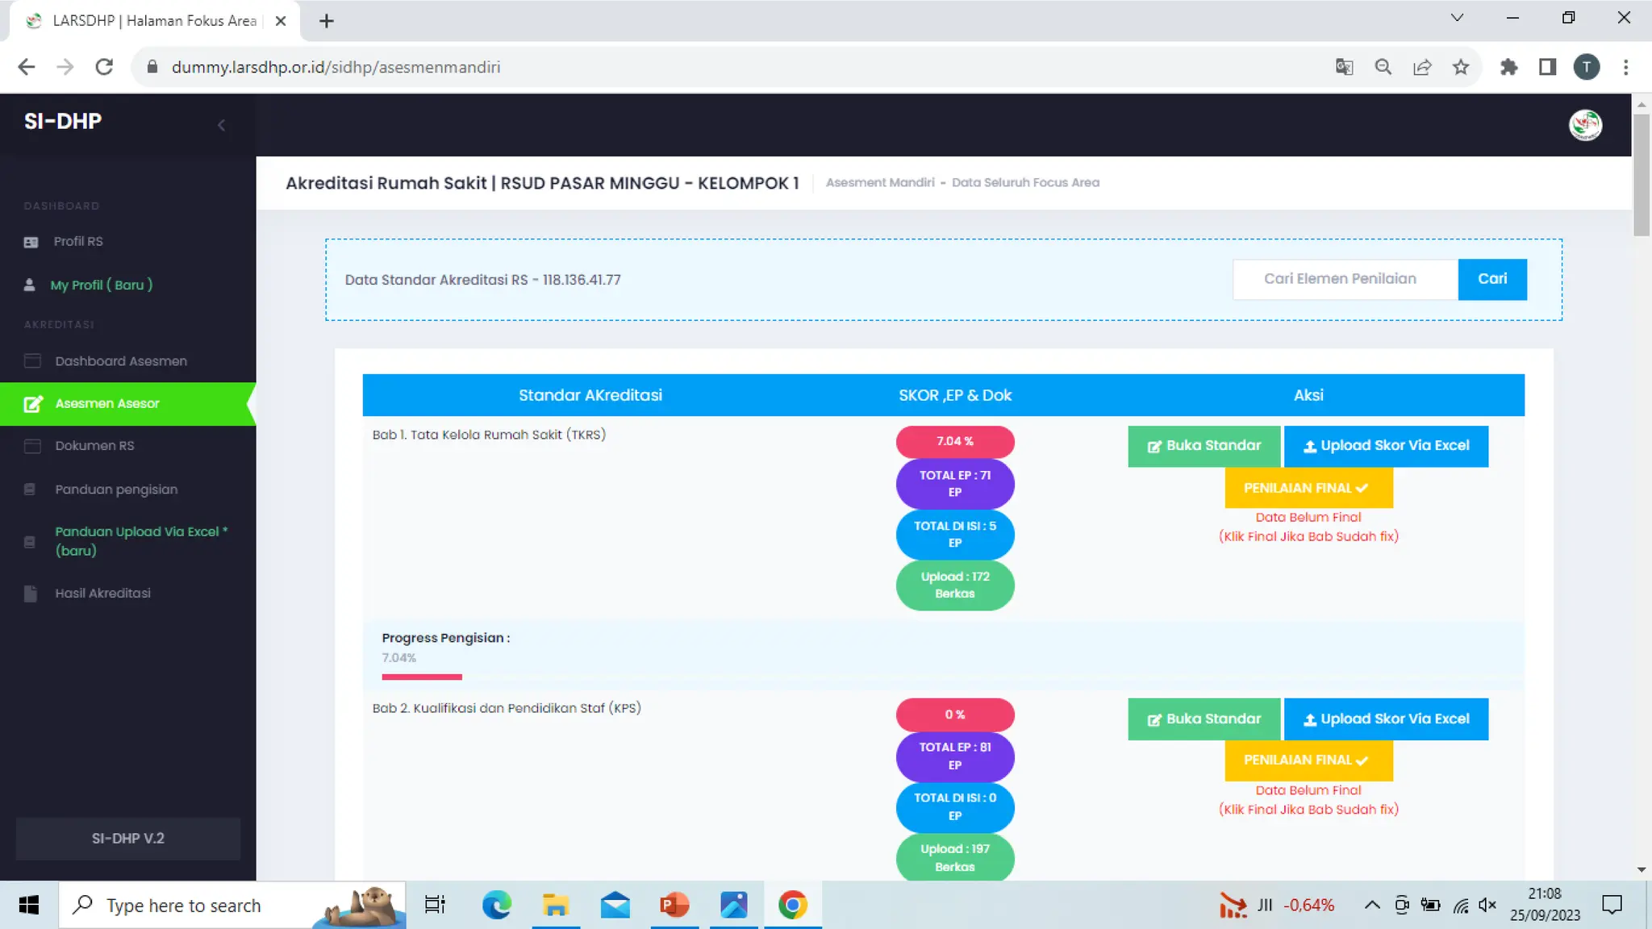Open the Chrome extensions puzzle icon
Image resolution: width=1652 pixels, height=929 pixels.
[x=1508, y=67]
